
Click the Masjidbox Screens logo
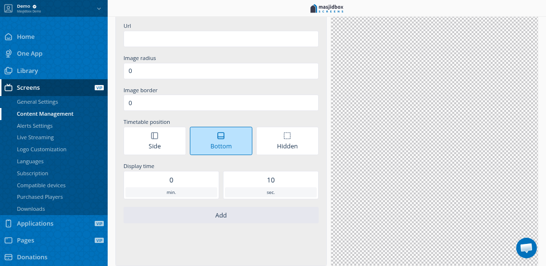[x=327, y=8]
